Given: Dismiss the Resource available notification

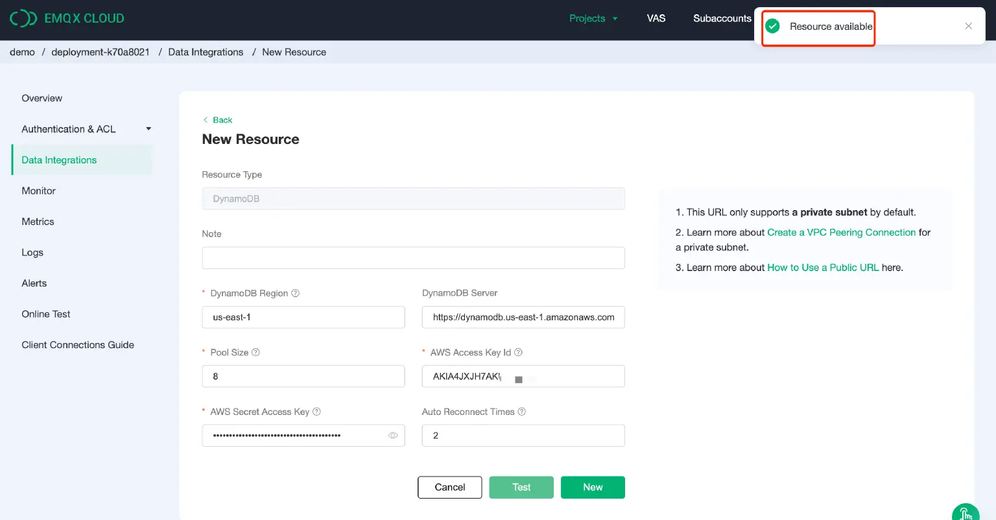Looking at the screenshot, I should 968,25.
